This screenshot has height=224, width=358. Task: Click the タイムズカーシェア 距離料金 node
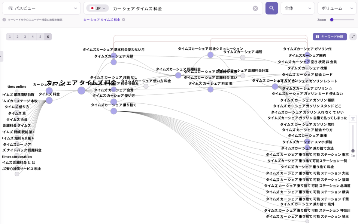(x=178, y=75)
